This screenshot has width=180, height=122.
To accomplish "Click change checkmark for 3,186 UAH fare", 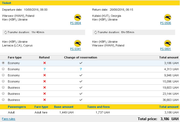I will [x=81, y=63].
